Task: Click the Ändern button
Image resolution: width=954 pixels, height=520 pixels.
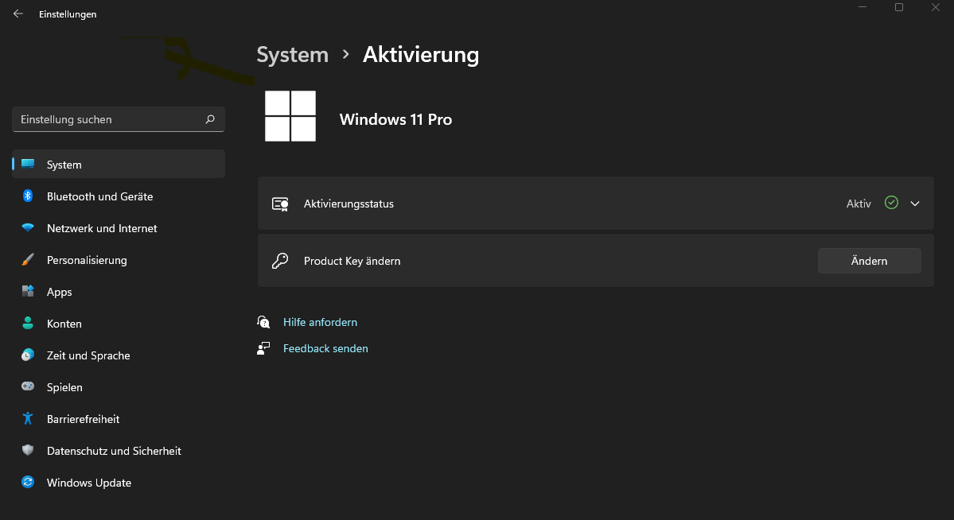Action: pos(869,261)
